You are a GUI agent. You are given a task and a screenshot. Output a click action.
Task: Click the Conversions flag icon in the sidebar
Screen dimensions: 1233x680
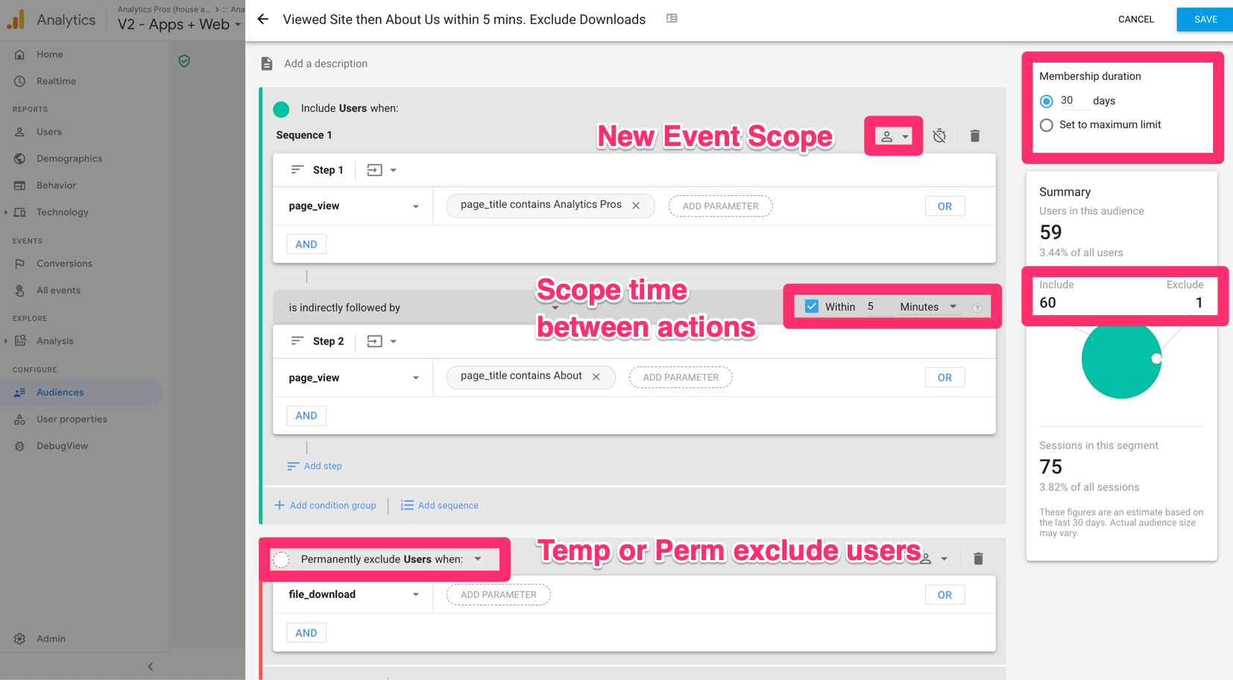(19, 263)
